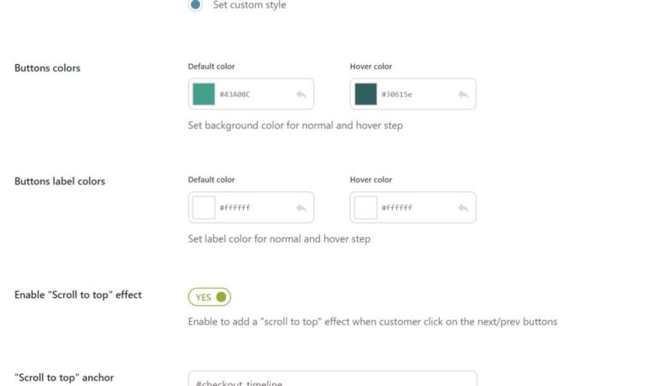Reset the buttons default color #43A08C
This screenshot has width=658, height=386.
point(301,95)
